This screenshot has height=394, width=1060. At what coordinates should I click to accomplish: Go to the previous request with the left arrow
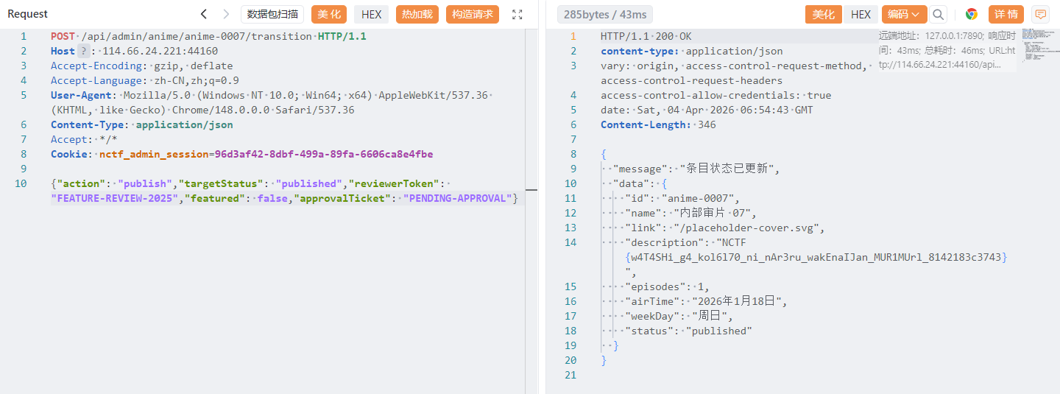coord(204,14)
